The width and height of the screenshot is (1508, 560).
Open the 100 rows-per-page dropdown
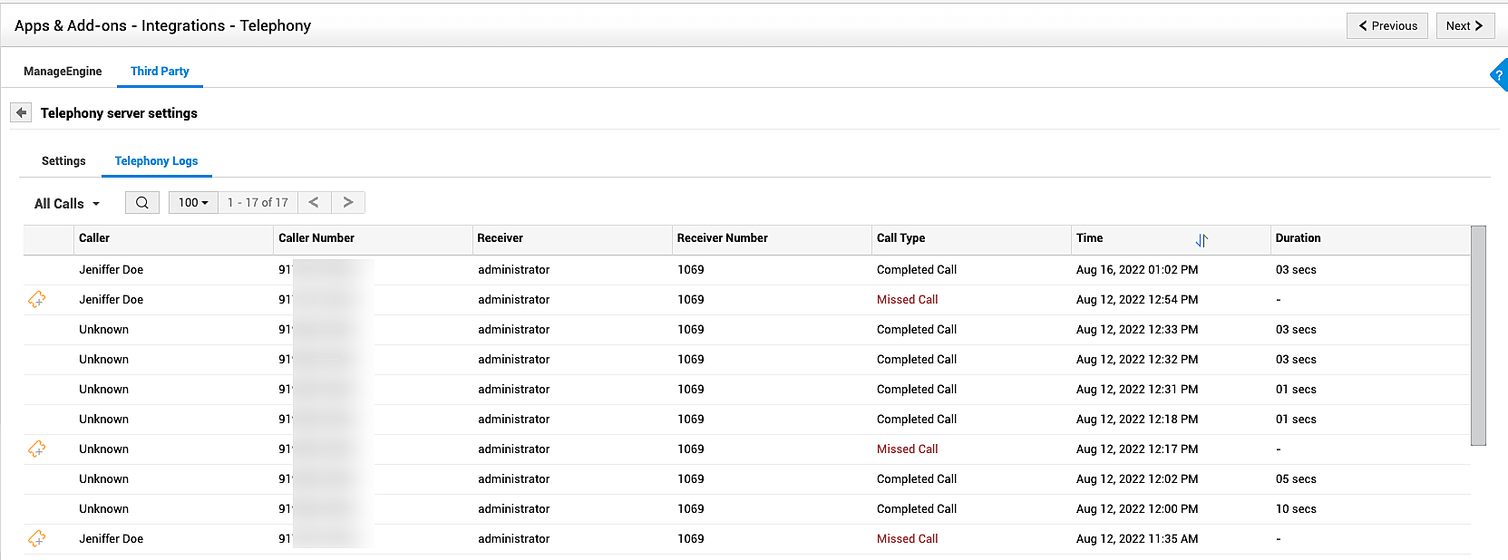click(x=193, y=203)
